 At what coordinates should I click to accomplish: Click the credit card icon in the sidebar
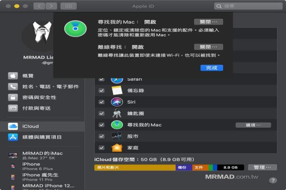[13, 108]
